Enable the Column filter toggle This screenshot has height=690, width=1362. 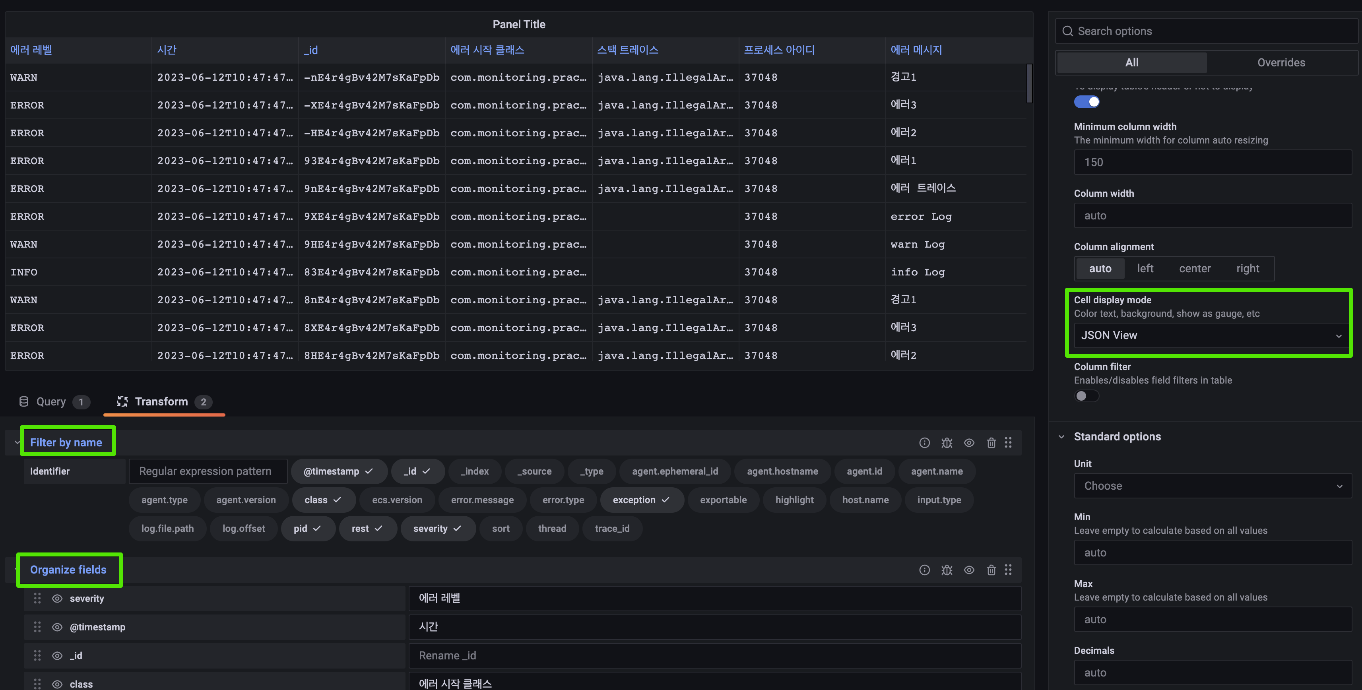tap(1086, 396)
